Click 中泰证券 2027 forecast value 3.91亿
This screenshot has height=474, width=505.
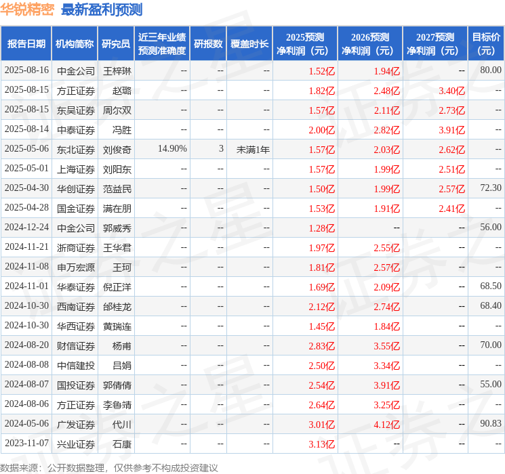click(x=451, y=130)
